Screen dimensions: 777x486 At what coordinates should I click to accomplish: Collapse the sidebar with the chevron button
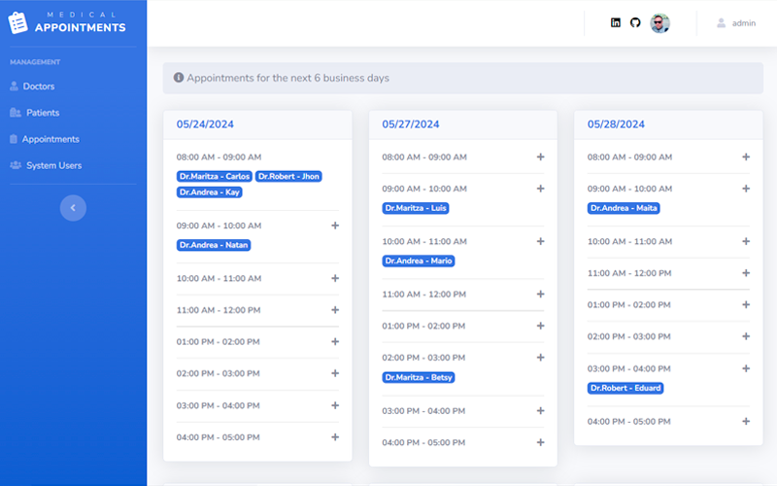coord(73,208)
